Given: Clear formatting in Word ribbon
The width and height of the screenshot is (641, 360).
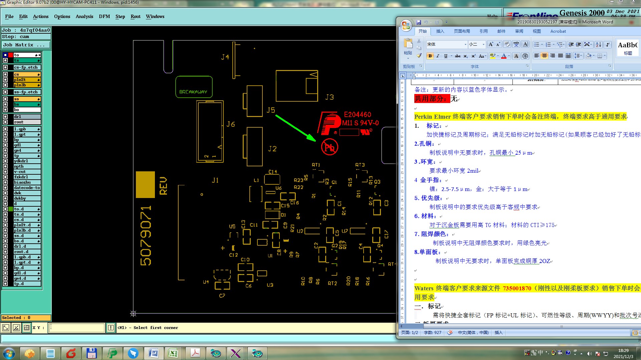Looking at the screenshot, I should click(x=507, y=44).
